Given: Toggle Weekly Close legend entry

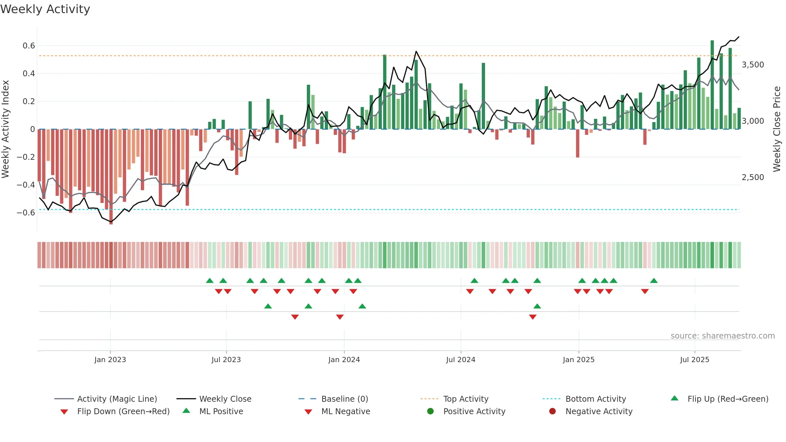Looking at the screenshot, I should (x=214, y=399).
